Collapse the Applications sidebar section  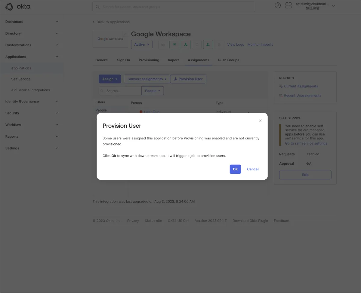32,57
